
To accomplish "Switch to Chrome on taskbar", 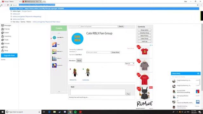I will tap(70, 112).
